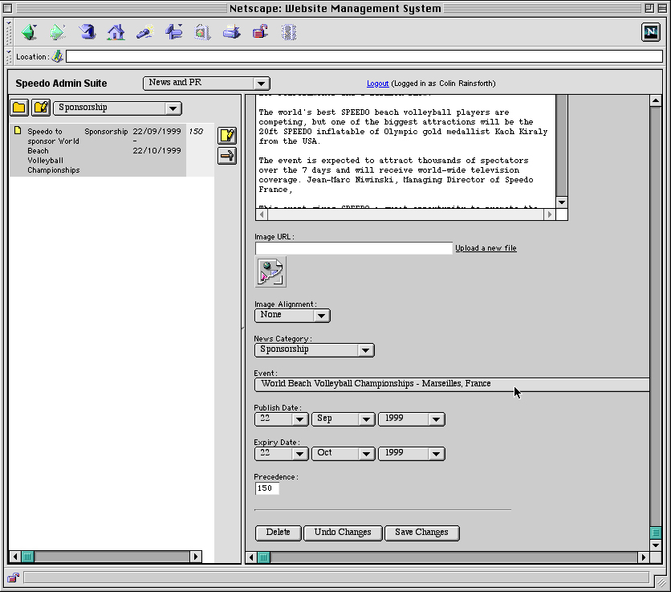This screenshot has height=592, width=671.
Task: Click the Logout link
Action: (377, 84)
